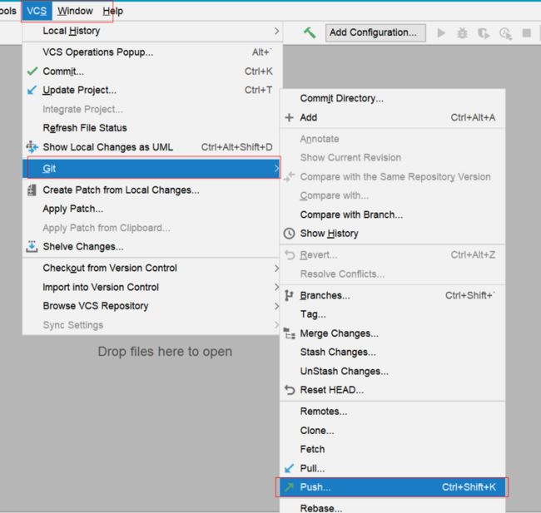Choose Update Project... menu entry
Viewport: 541px width, 513px height.
pos(152,90)
